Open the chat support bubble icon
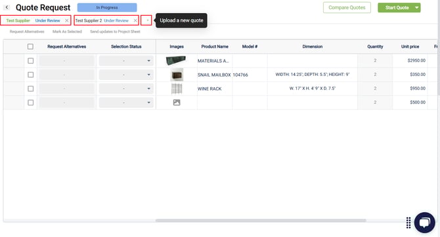440x237 pixels. pyautogui.click(x=424, y=223)
